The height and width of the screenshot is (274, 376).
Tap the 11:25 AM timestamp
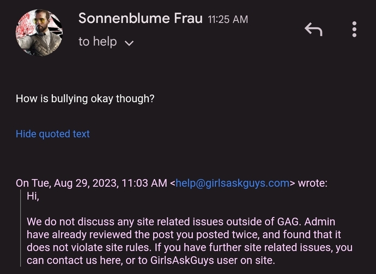coord(228,20)
